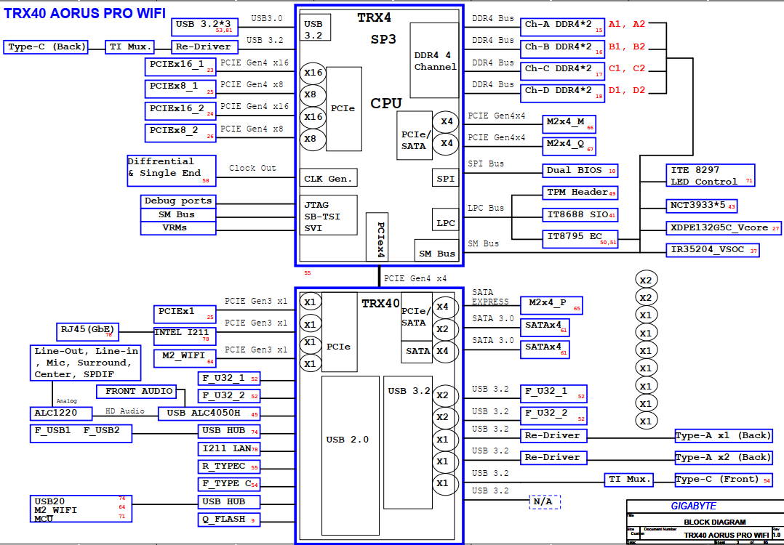
Task: Click the PCIEx16_1 slot block
Action: pyautogui.click(x=180, y=67)
